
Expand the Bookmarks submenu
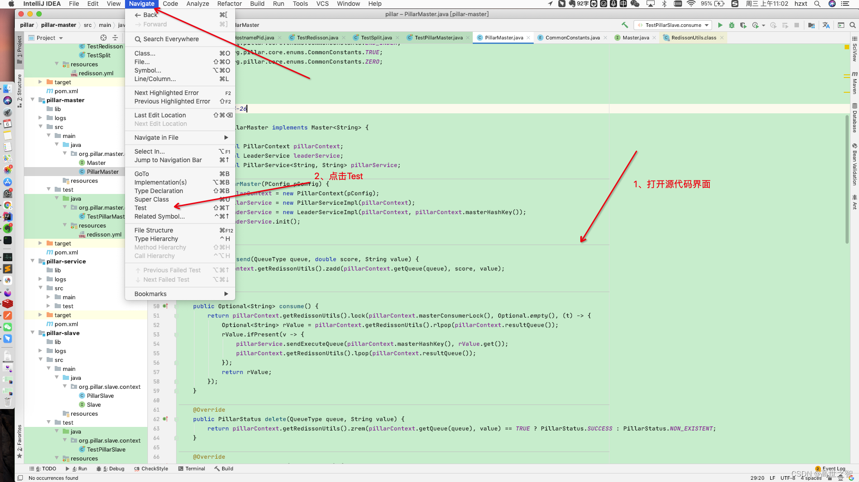click(x=180, y=294)
